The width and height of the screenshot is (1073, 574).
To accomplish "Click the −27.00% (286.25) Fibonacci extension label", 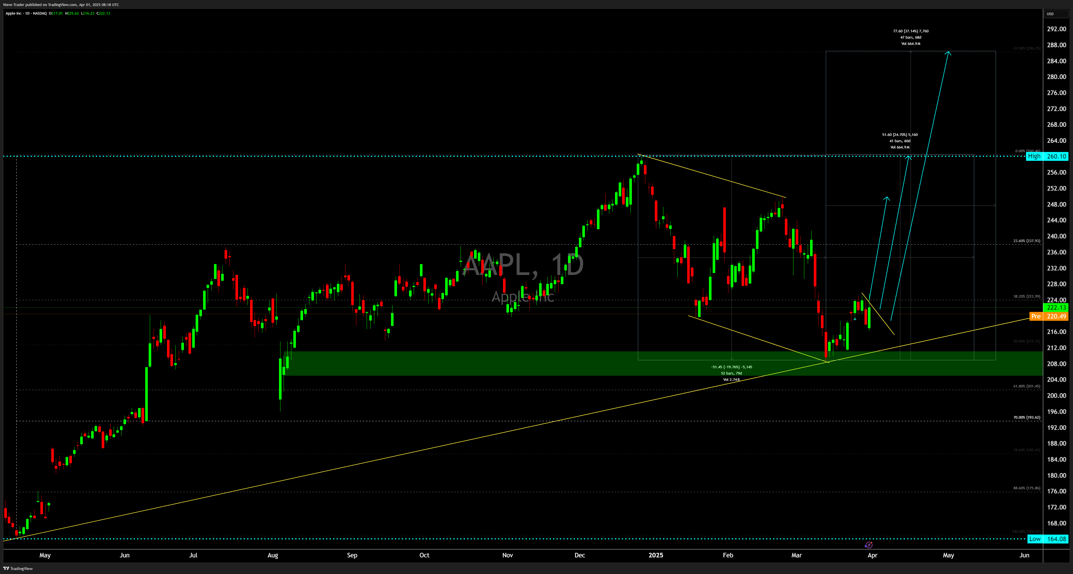I will coord(1026,48).
